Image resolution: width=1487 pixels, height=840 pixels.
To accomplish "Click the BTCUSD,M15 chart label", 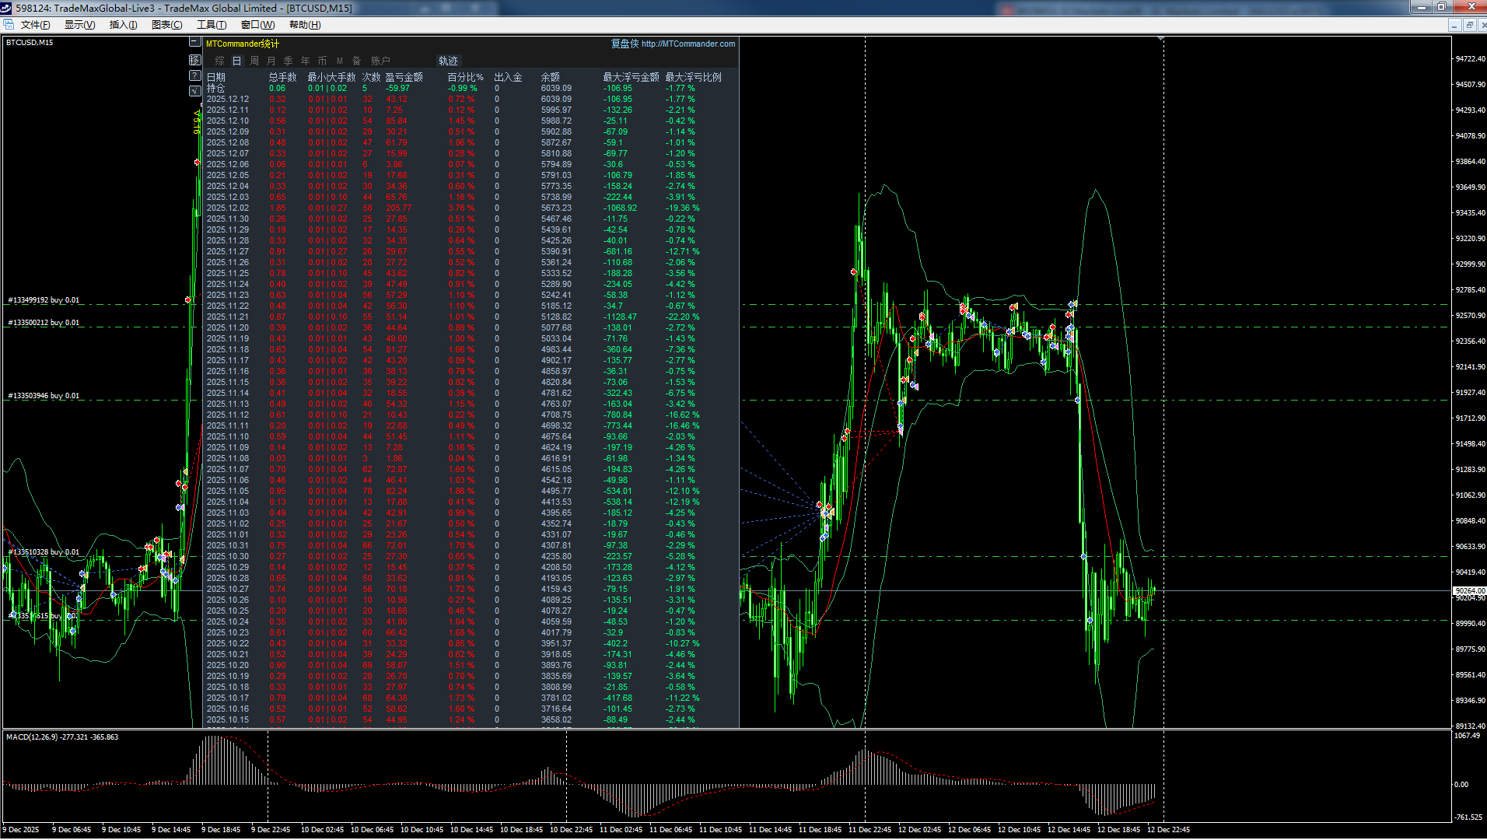I will tap(30, 42).
